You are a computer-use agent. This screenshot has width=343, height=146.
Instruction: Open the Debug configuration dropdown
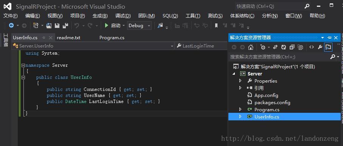pos(139,26)
